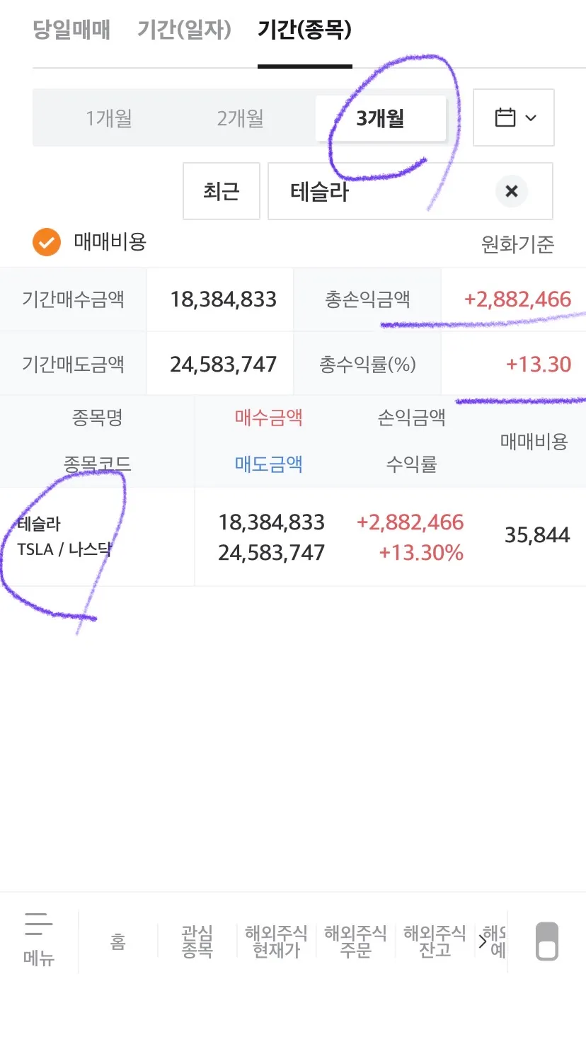
Task: Go to 해외주식 주문 ordering screen
Action: tap(354, 940)
